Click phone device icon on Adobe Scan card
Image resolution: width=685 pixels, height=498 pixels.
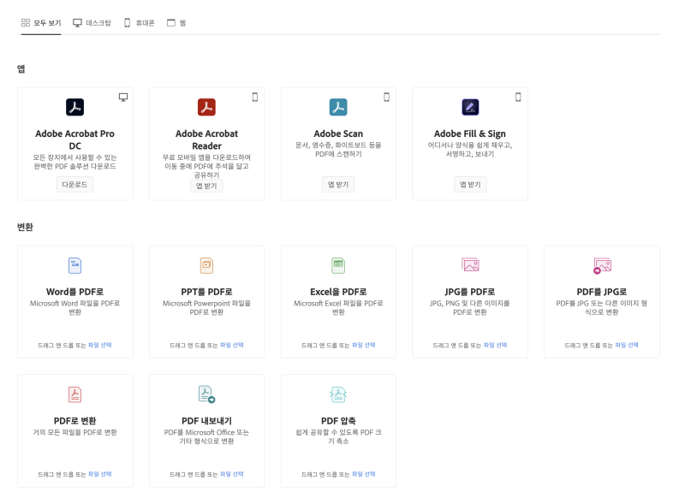[387, 97]
